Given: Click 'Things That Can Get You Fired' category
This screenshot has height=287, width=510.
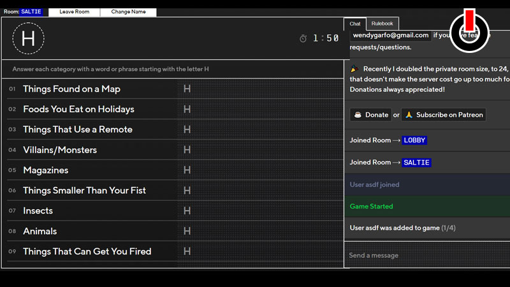Looking at the screenshot, I should pyautogui.click(x=87, y=251).
